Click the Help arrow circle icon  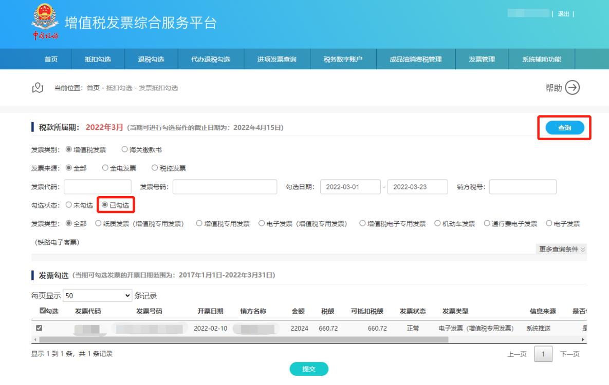click(572, 88)
